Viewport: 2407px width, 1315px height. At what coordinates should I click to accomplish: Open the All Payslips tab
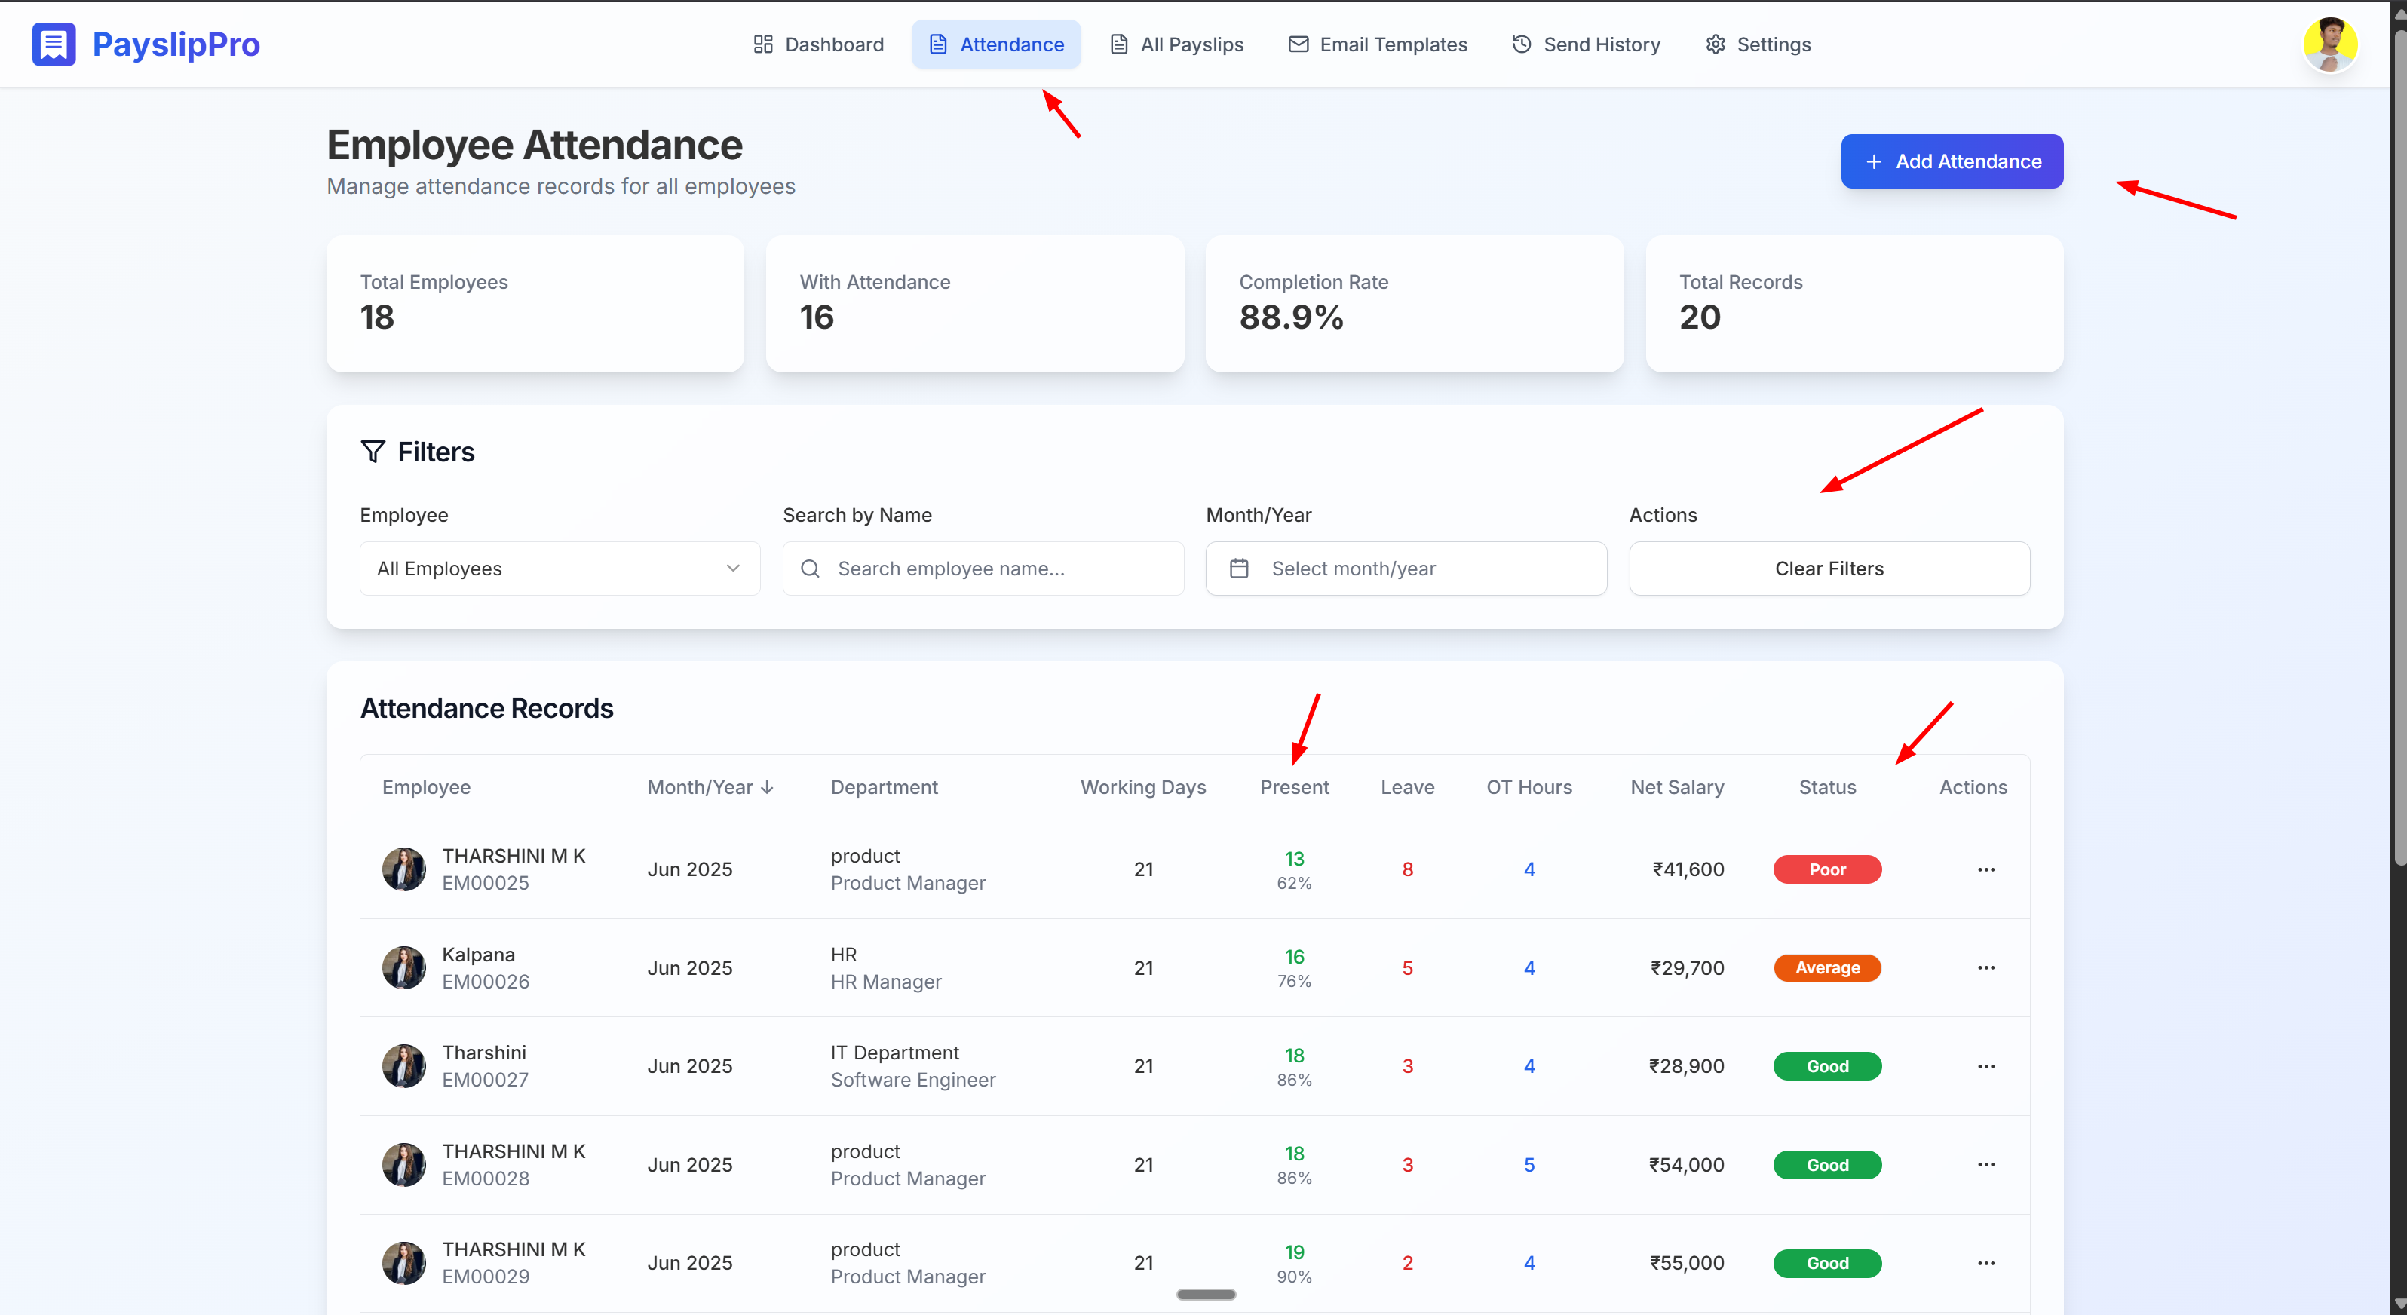click(1176, 44)
